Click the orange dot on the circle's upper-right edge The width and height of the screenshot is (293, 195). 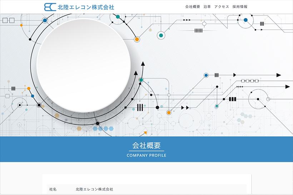137,39
